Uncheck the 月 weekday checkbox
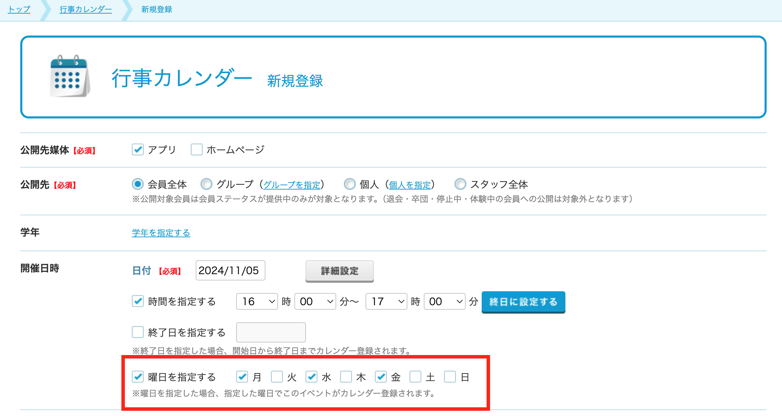Screen dimensions: 782x416 (242, 377)
